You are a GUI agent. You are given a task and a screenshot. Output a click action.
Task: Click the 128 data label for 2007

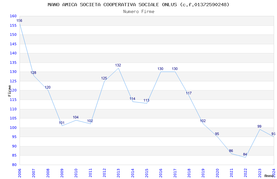[x=33, y=73]
